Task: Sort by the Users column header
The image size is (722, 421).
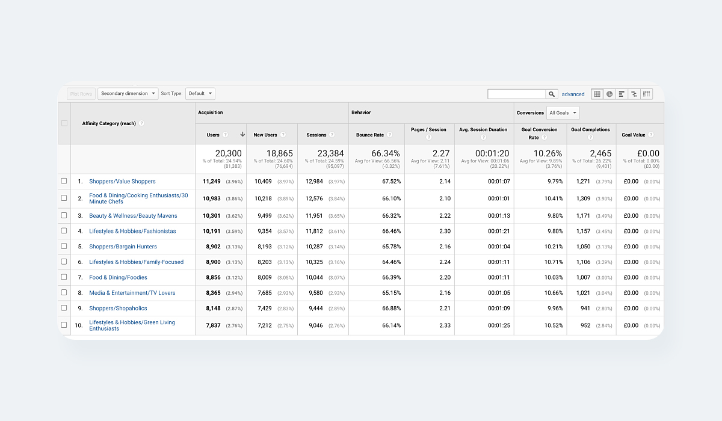Action: (213, 135)
